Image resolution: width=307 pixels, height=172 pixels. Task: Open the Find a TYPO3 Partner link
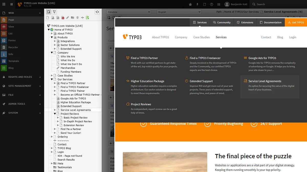point(144,58)
